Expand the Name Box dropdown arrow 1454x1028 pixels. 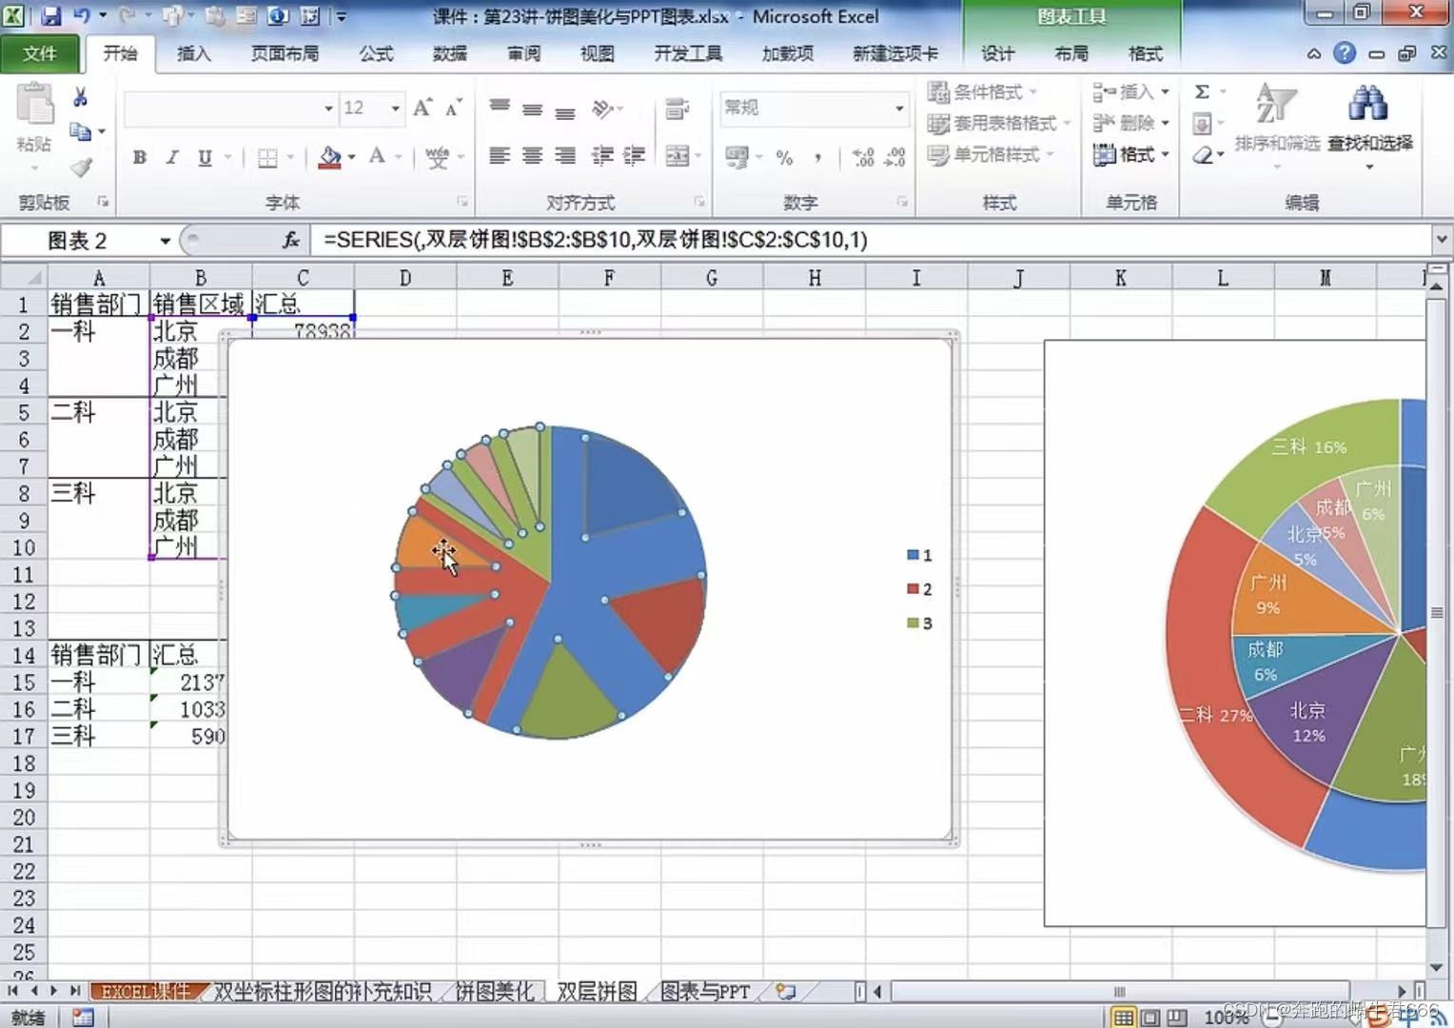(x=165, y=240)
